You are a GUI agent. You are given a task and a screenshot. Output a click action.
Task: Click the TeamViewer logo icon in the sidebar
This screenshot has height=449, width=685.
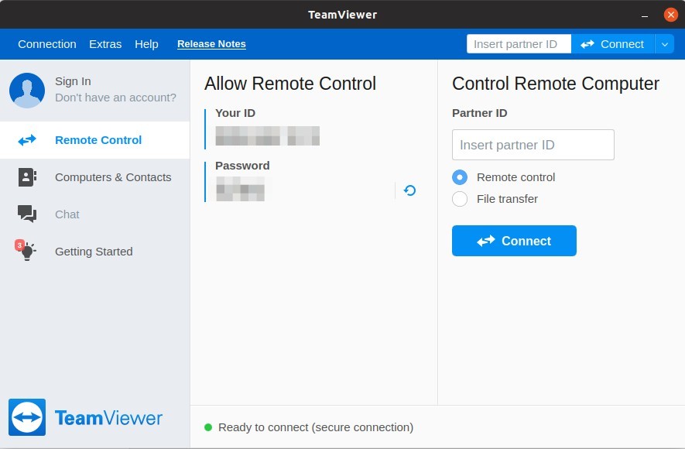pyautogui.click(x=27, y=417)
